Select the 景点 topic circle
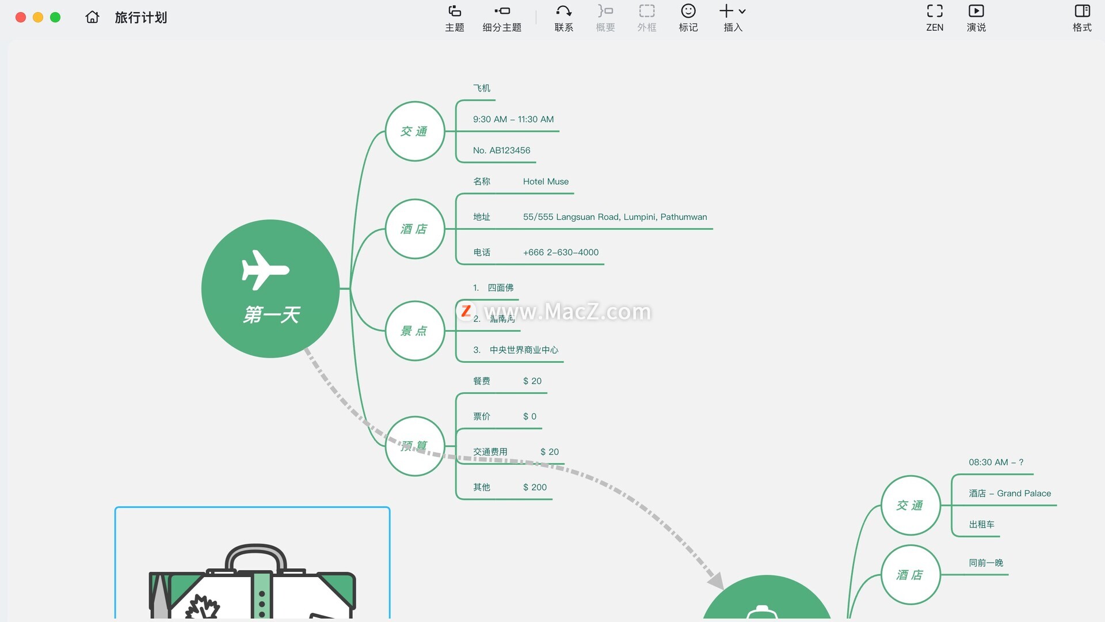This screenshot has width=1105, height=622. (414, 331)
